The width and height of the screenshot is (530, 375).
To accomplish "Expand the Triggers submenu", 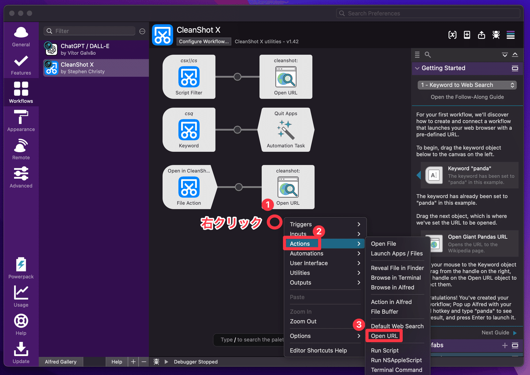I will (x=325, y=224).
